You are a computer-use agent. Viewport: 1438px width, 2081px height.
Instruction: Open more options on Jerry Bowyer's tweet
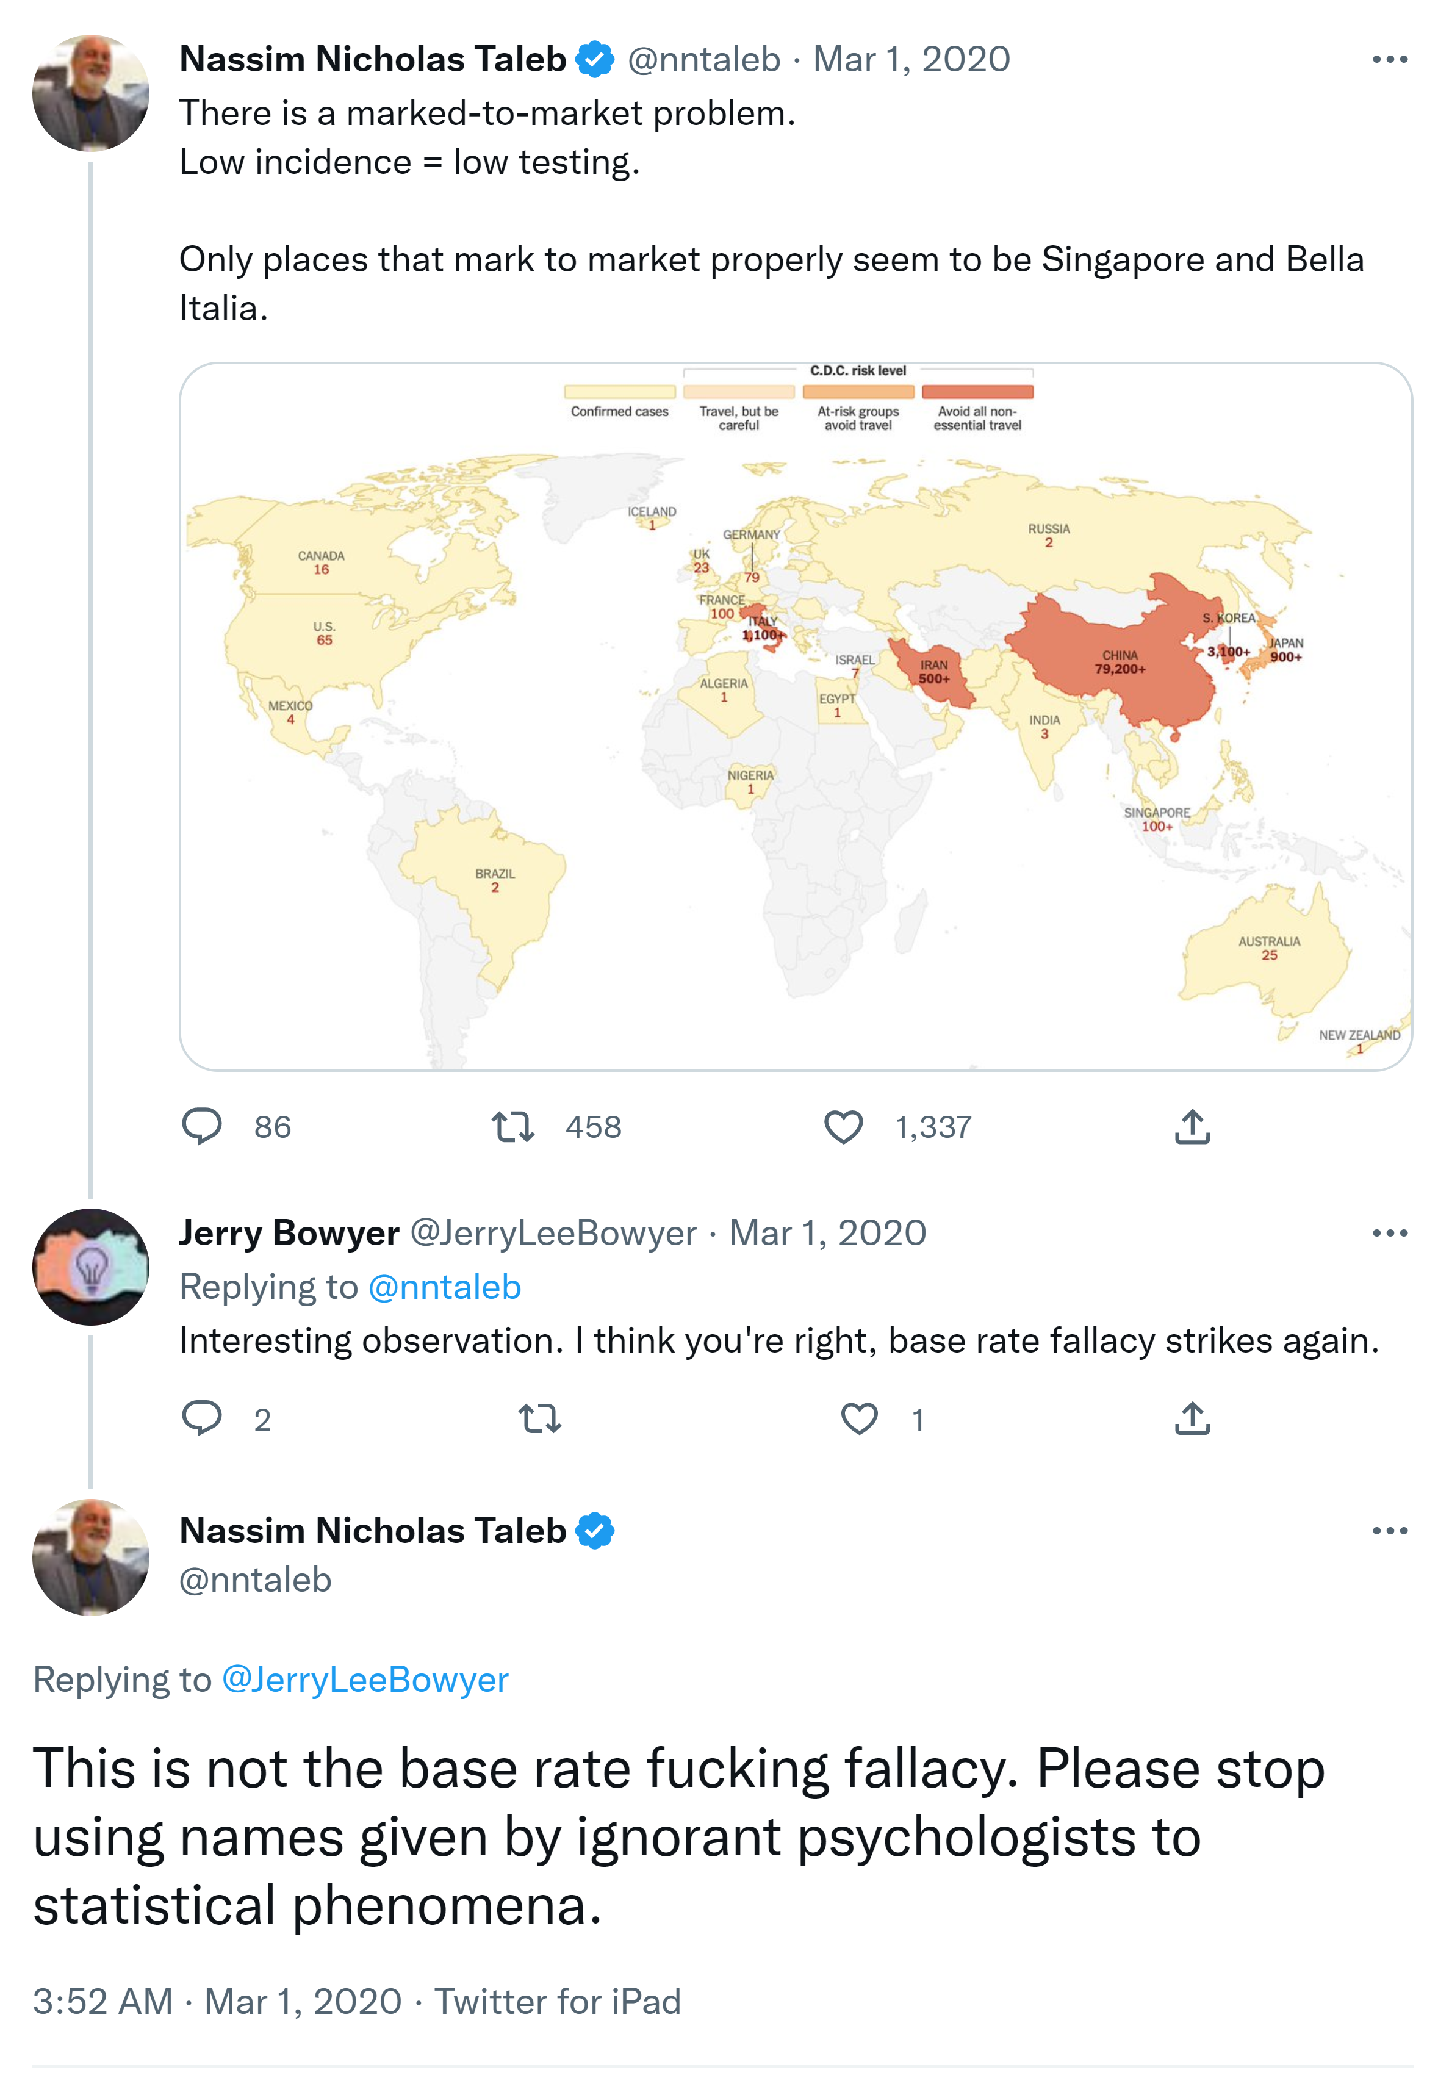[1389, 1232]
